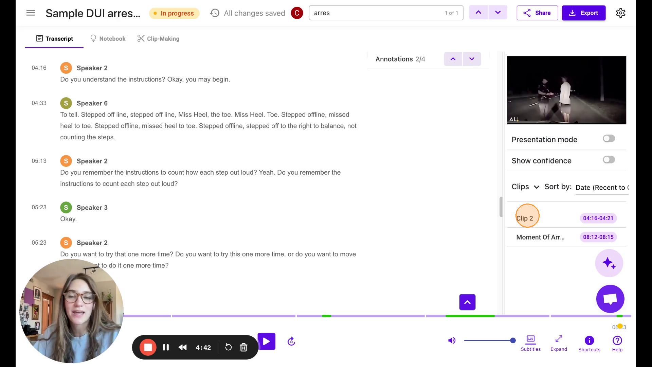The image size is (652, 367).
Task: Mute the volume speaker icon
Action: tap(452, 340)
